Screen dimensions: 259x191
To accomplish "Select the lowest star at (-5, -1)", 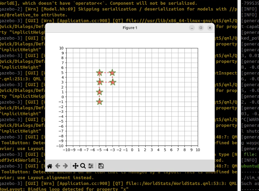I will 99,102.
